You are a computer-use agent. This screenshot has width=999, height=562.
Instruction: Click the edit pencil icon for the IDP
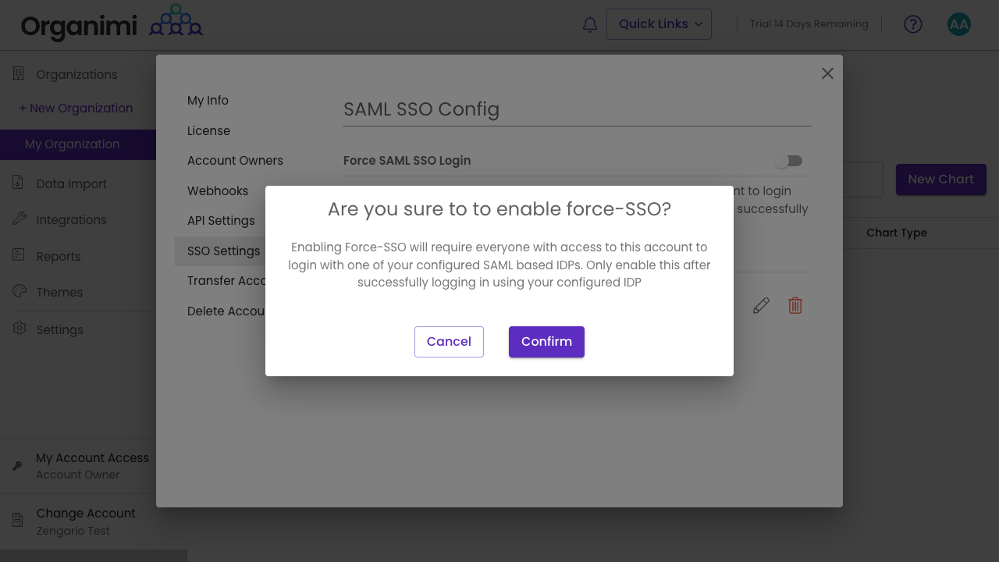tap(761, 305)
